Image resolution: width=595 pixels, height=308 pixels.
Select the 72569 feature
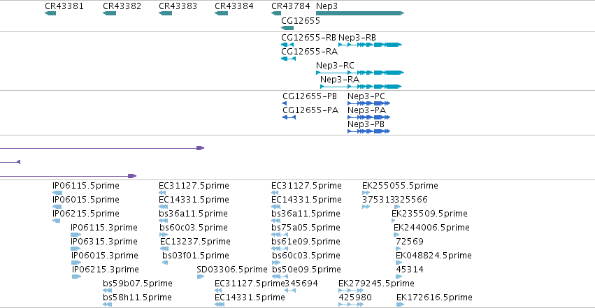pyautogui.click(x=399, y=249)
